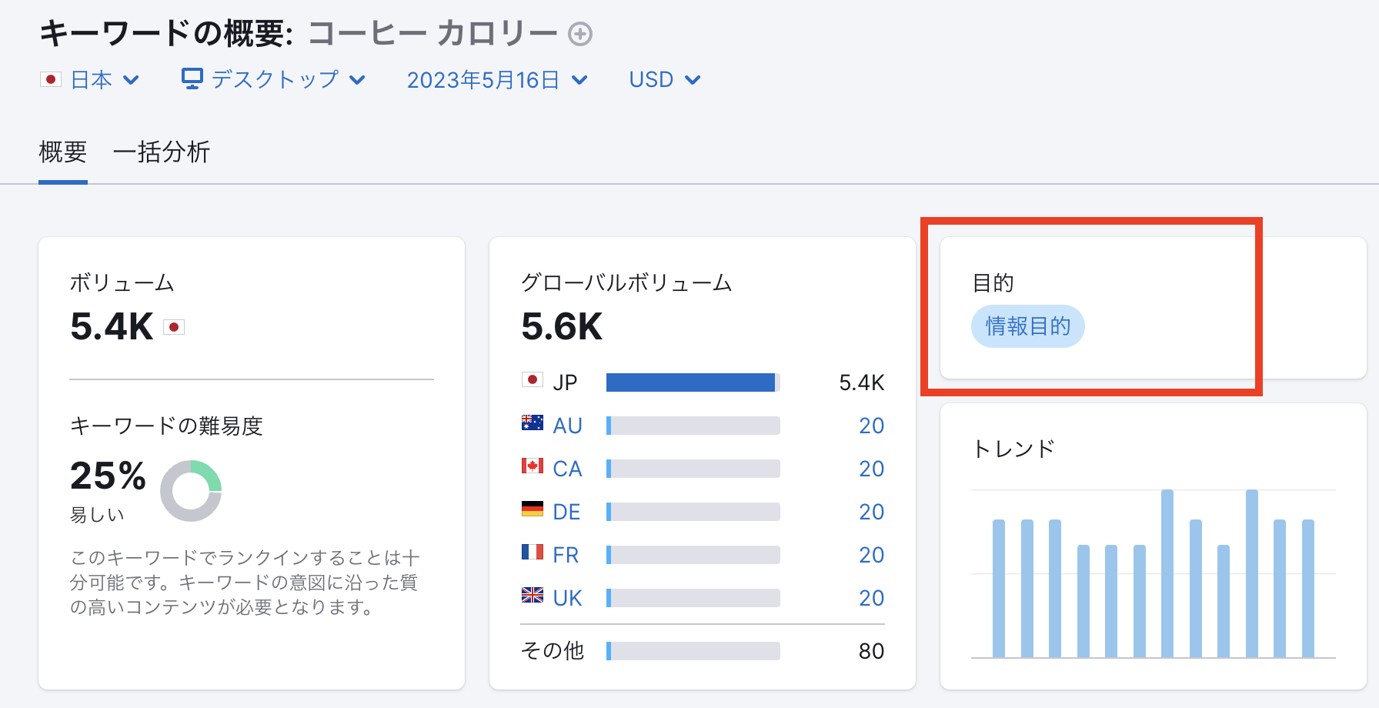This screenshot has height=708, width=1379.
Task: Click the plus icon beside コーヒー カロリー
Action: click(580, 34)
